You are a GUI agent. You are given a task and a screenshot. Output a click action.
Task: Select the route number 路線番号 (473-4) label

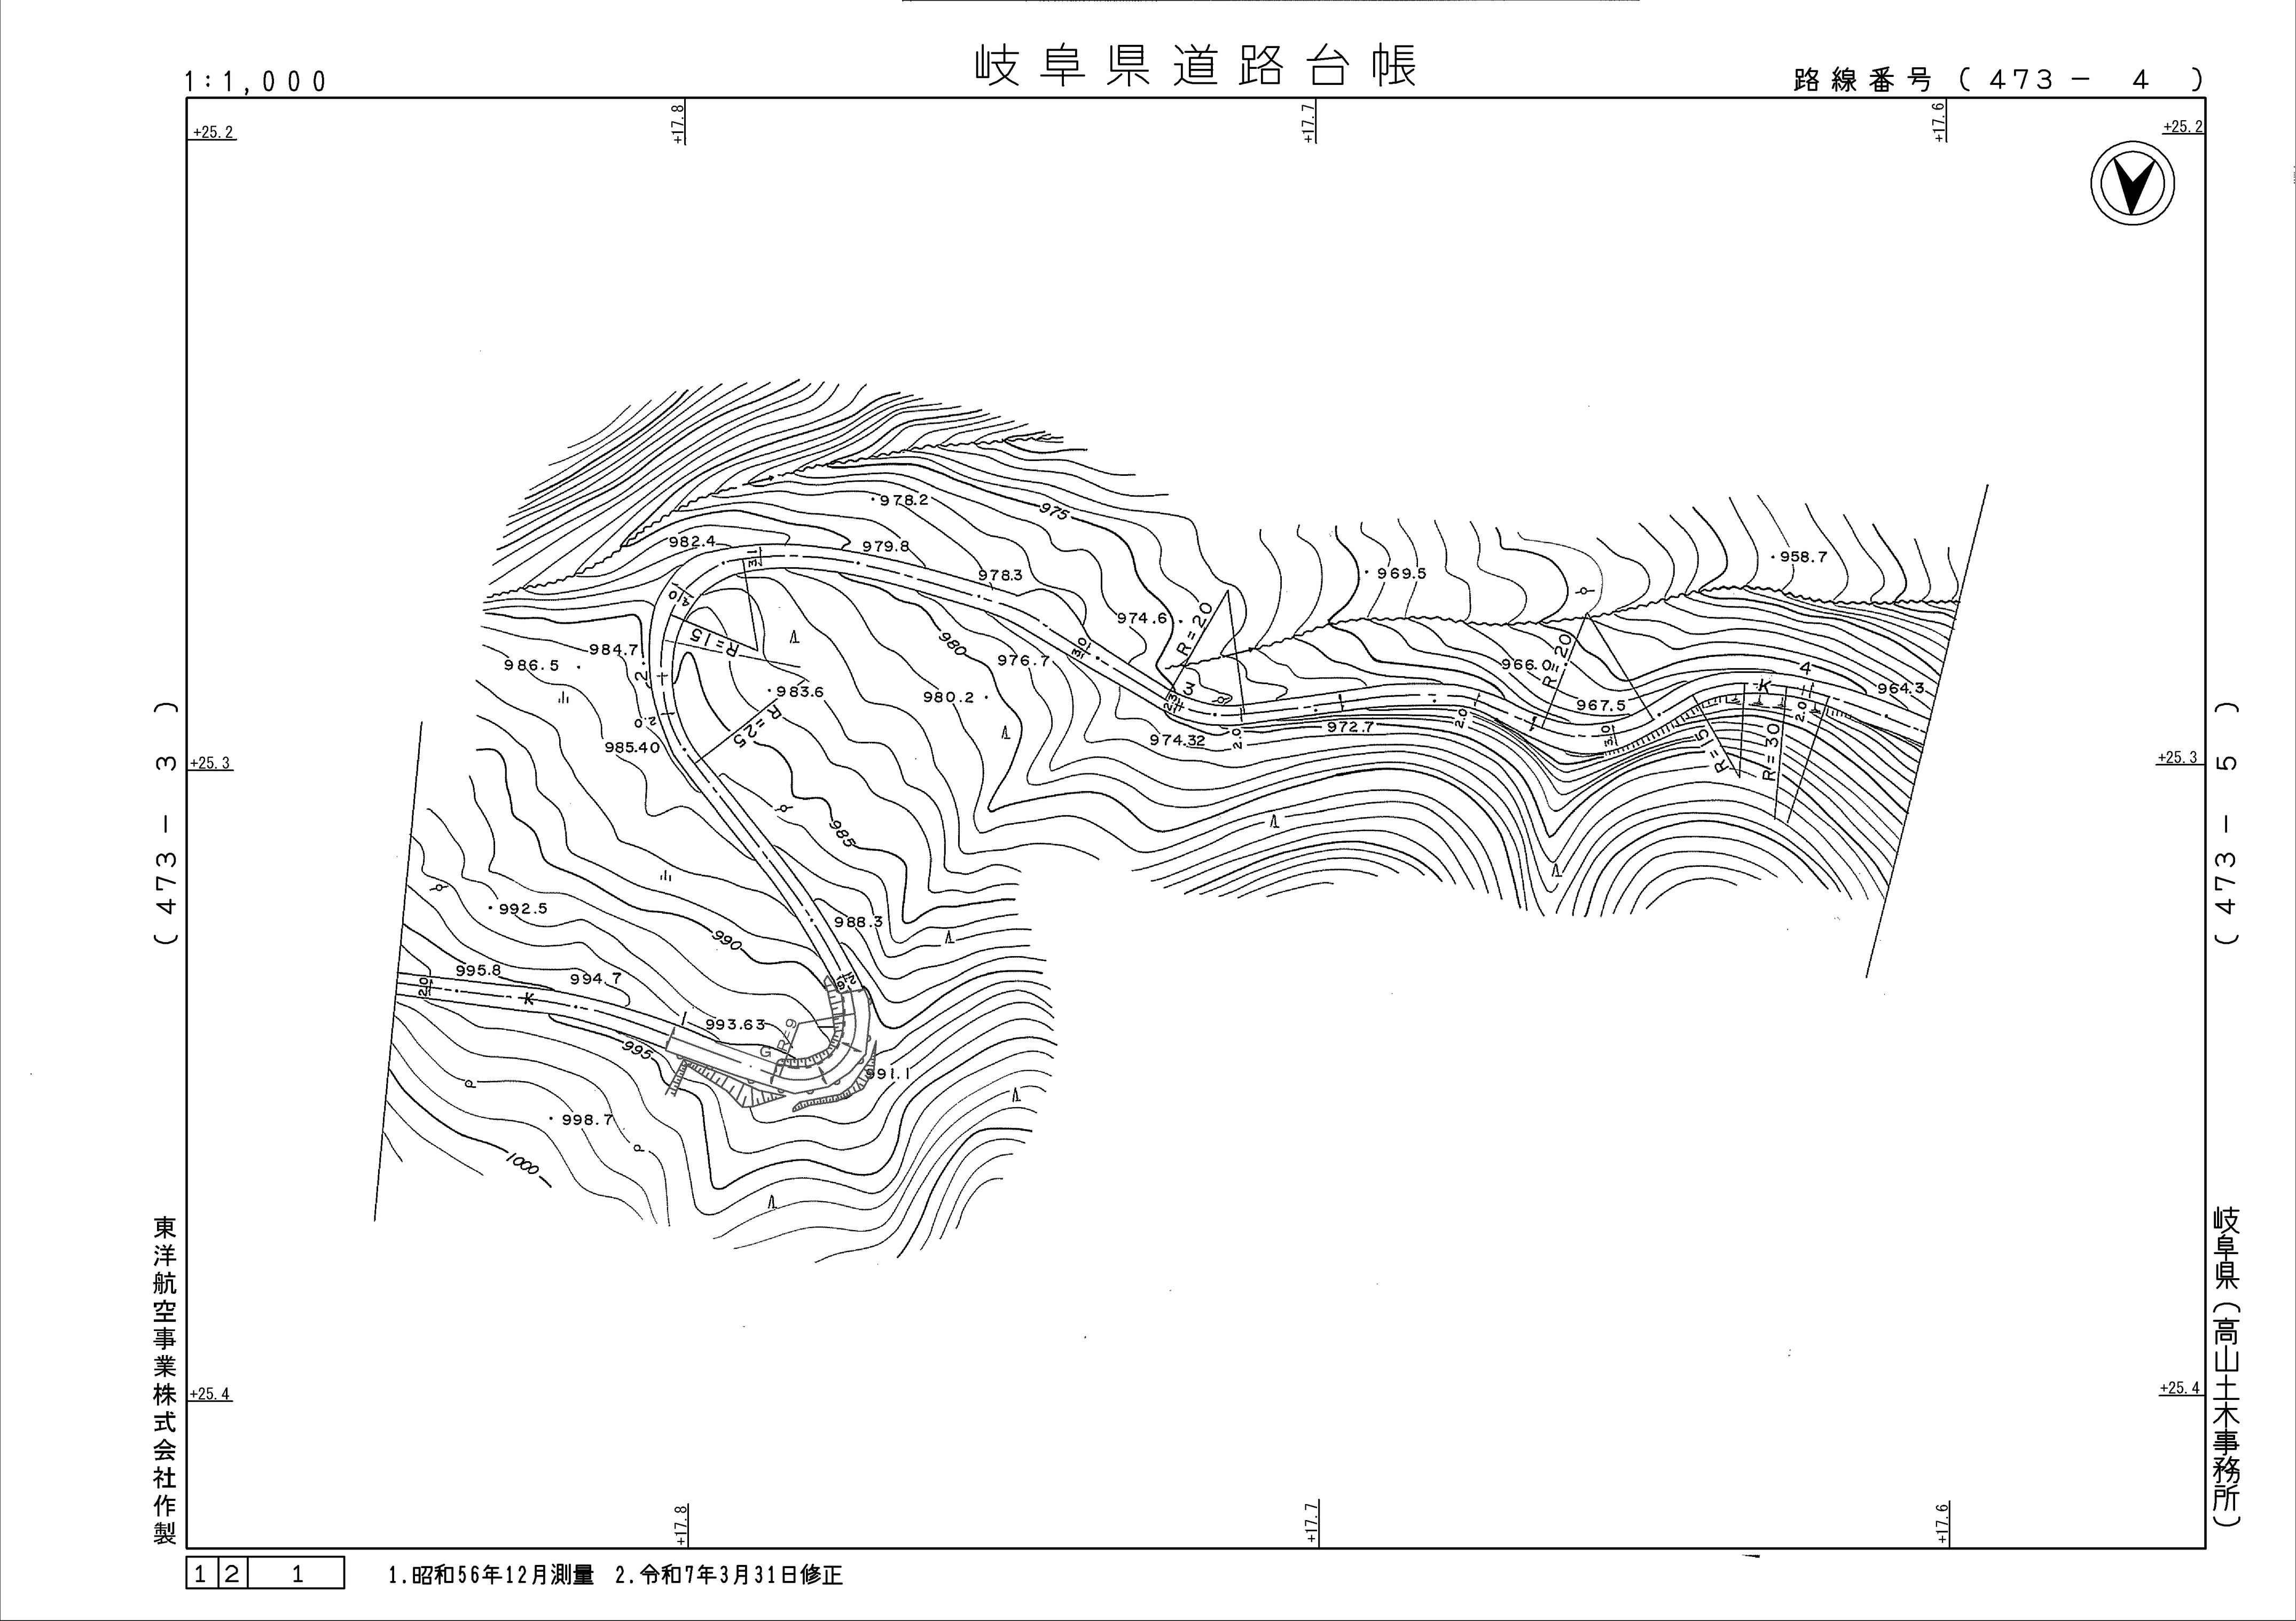pyautogui.click(x=1997, y=80)
